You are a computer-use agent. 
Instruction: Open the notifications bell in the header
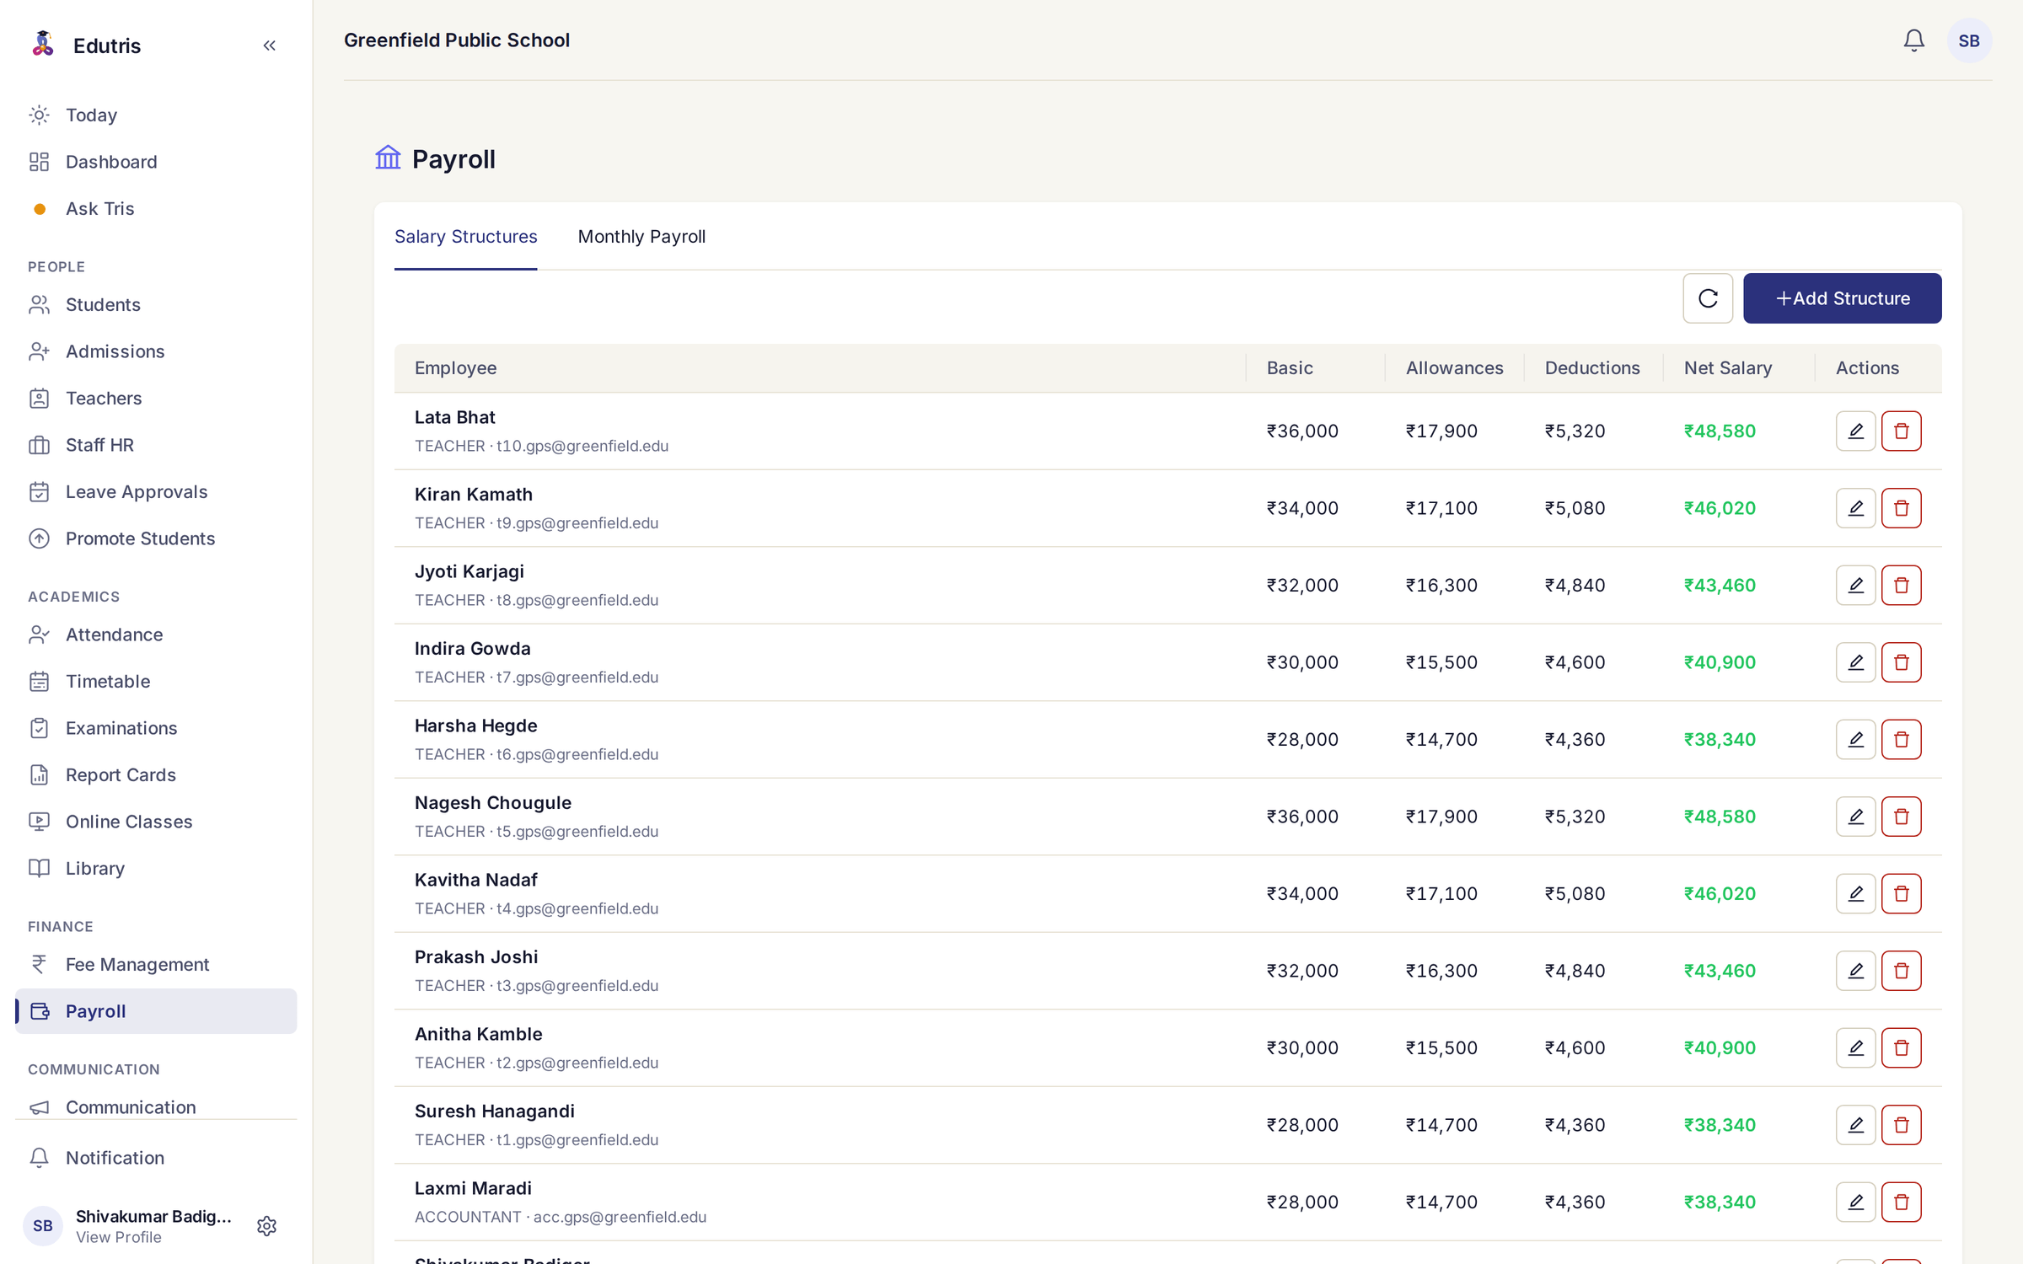[1913, 40]
